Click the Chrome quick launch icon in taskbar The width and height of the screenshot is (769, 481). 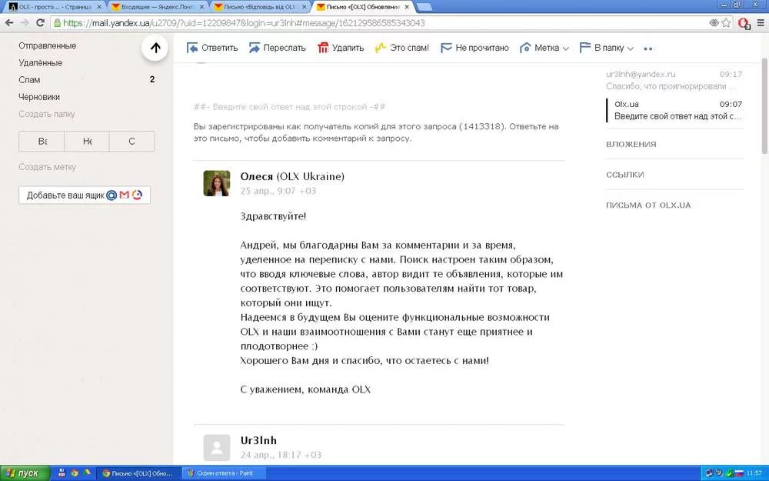pos(74,473)
